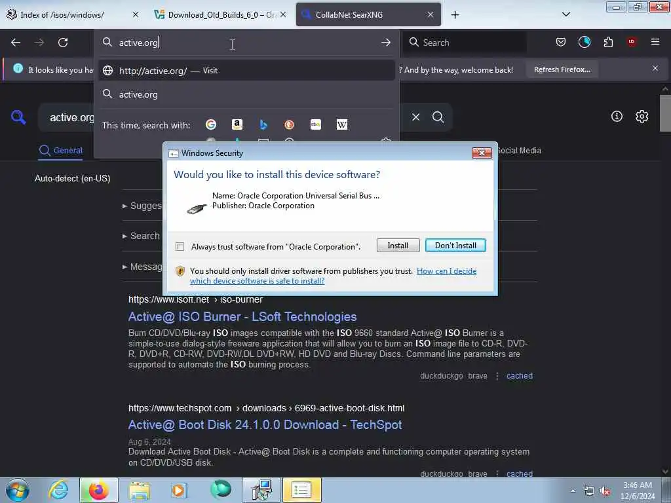The width and height of the screenshot is (671, 503).
Task: Open the Windows Start orb
Action: tap(18, 490)
